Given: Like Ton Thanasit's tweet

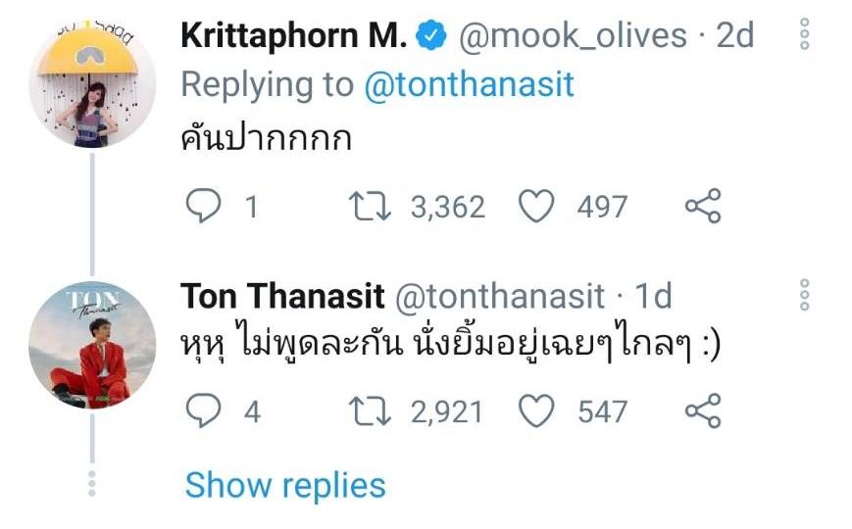Looking at the screenshot, I should 536,411.
